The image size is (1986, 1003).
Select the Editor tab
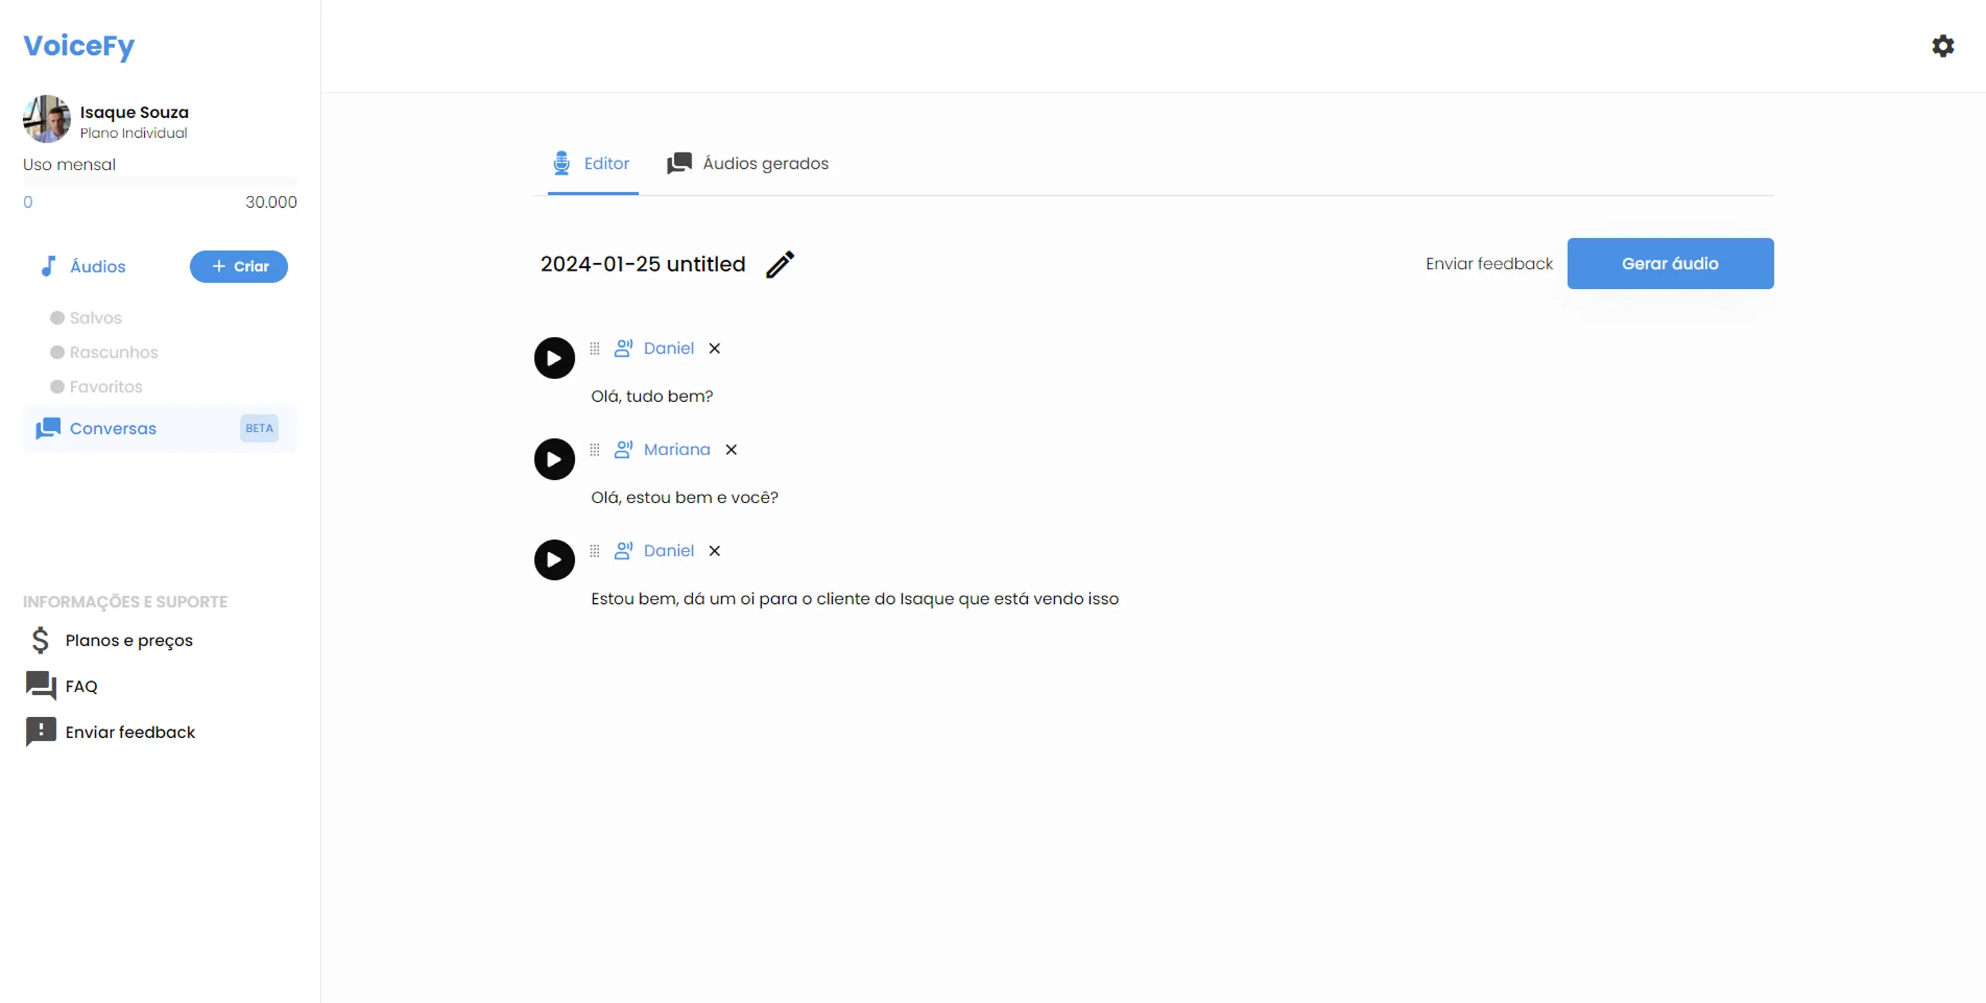(x=592, y=163)
